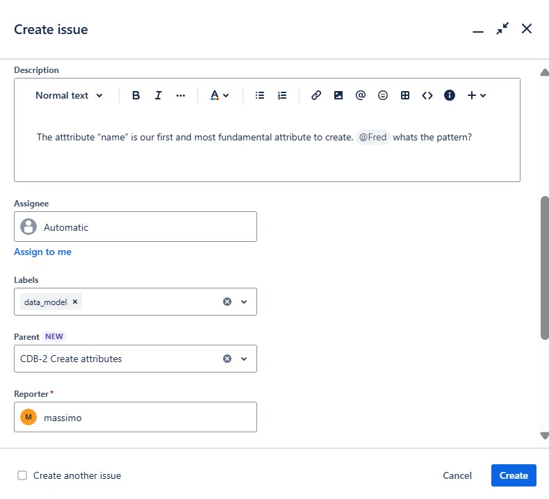
Task: Mention a user with the @ icon
Action: point(360,95)
